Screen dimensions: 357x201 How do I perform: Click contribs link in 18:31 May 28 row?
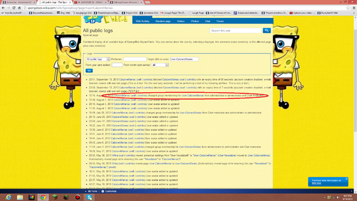click(x=141, y=171)
